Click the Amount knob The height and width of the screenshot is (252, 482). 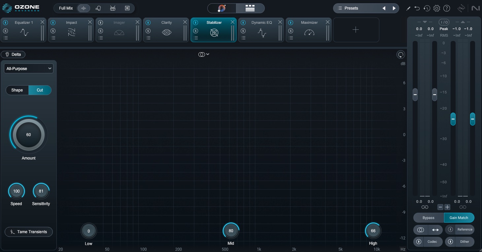29,135
